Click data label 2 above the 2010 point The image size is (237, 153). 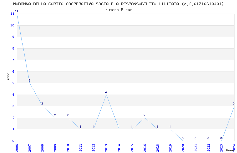[68, 115]
